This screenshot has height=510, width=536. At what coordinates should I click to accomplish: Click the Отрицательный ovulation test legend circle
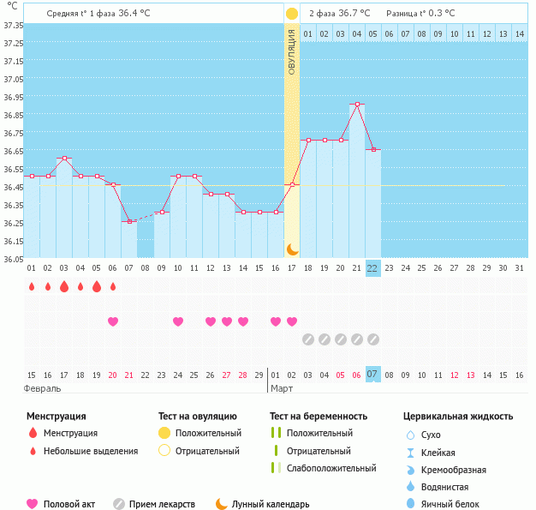164,451
